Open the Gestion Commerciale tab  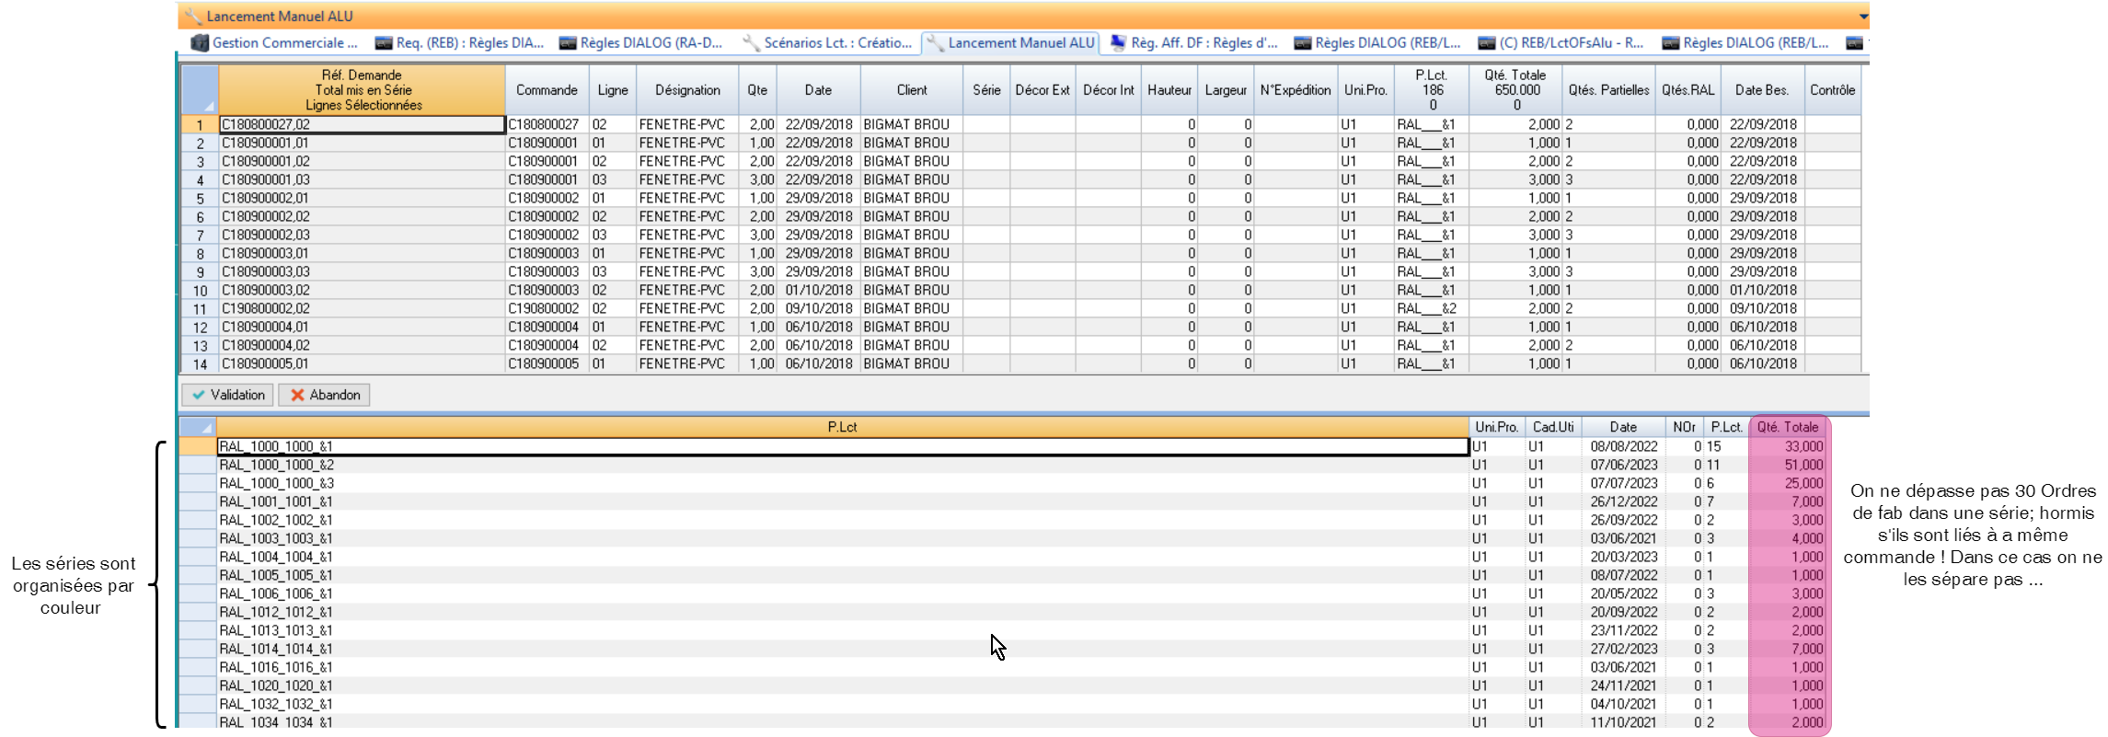[x=274, y=43]
